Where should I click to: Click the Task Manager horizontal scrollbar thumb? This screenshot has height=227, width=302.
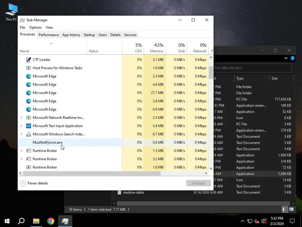click(x=92, y=173)
